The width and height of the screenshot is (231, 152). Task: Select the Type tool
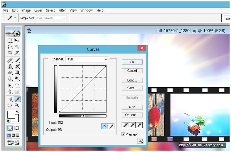coord(17,86)
